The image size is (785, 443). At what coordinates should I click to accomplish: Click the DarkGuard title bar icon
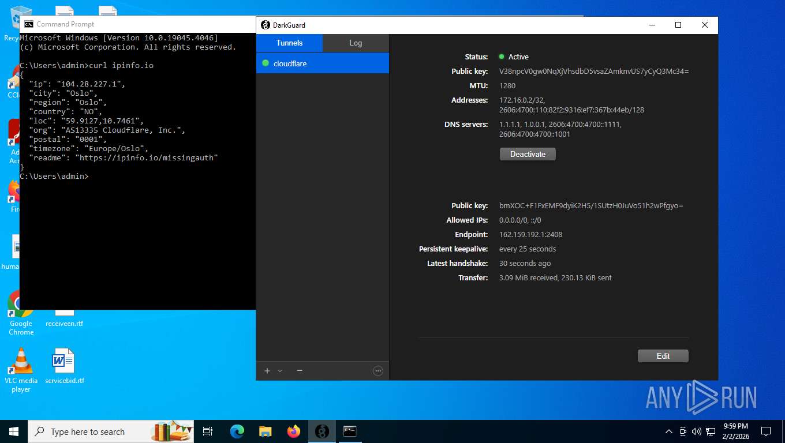[x=266, y=25]
